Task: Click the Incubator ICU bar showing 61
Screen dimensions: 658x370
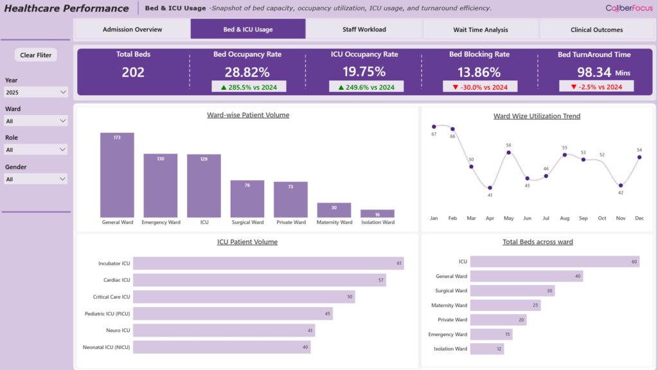Action: [x=268, y=263]
